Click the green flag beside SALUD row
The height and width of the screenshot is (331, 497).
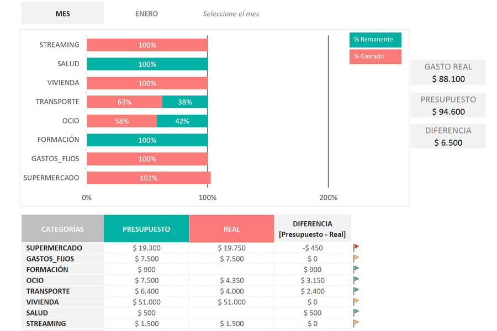click(356, 313)
